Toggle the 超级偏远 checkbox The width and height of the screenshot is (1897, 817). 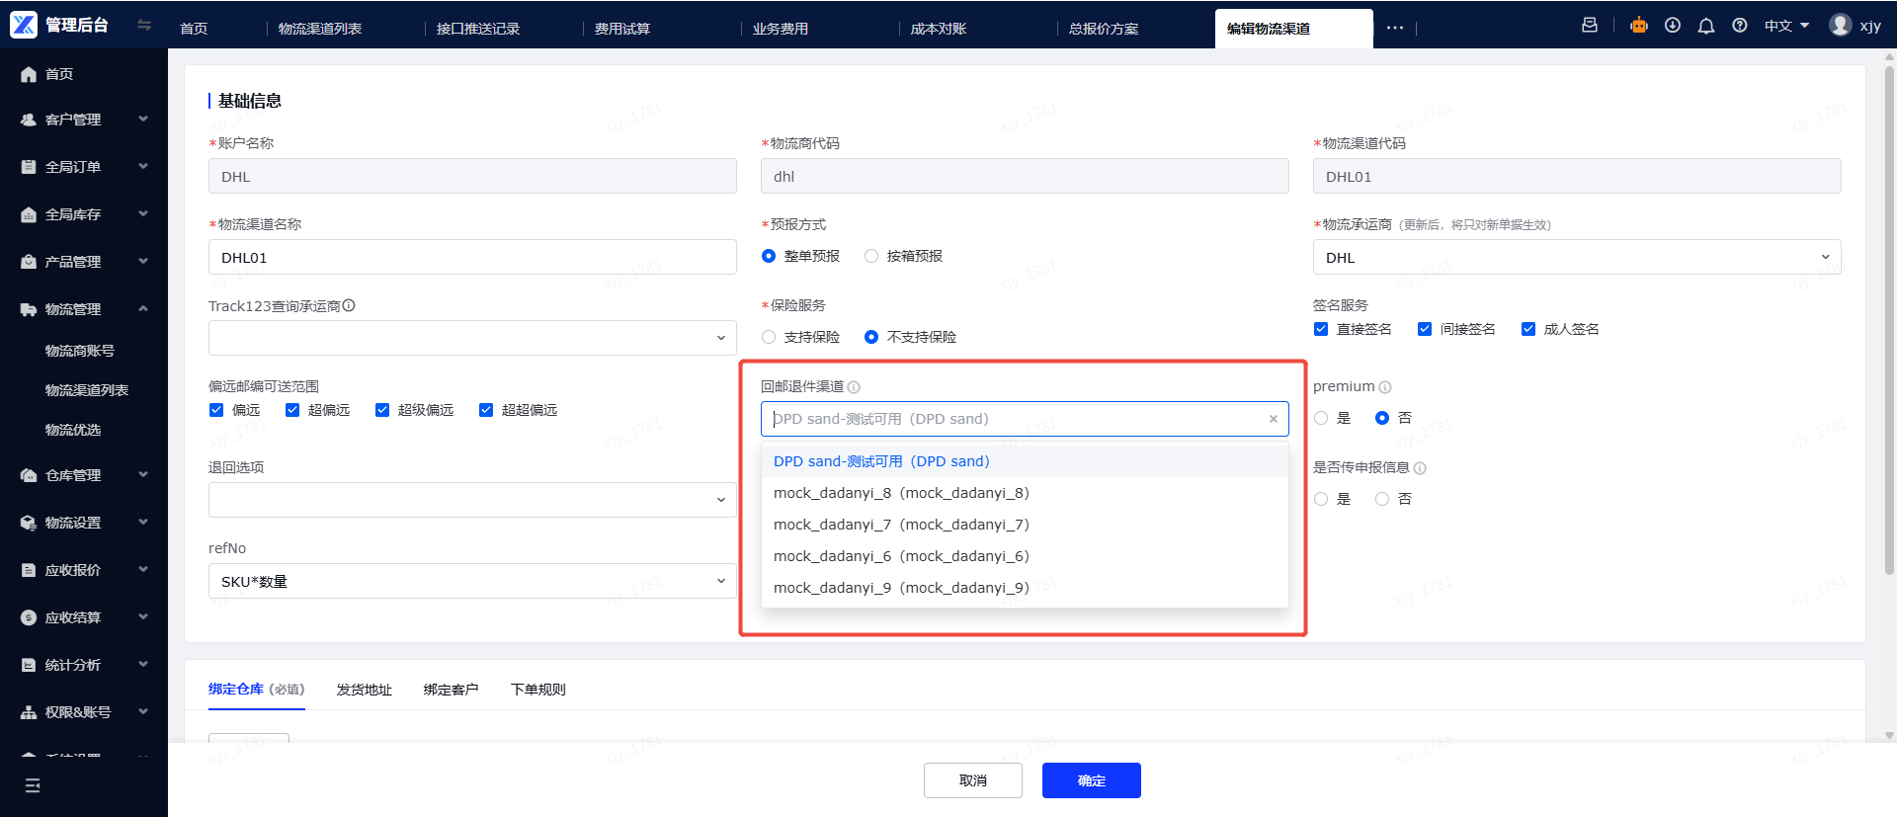click(382, 410)
